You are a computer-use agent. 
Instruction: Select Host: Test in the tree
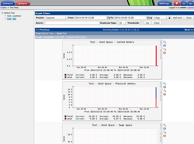(x=12, y=19)
